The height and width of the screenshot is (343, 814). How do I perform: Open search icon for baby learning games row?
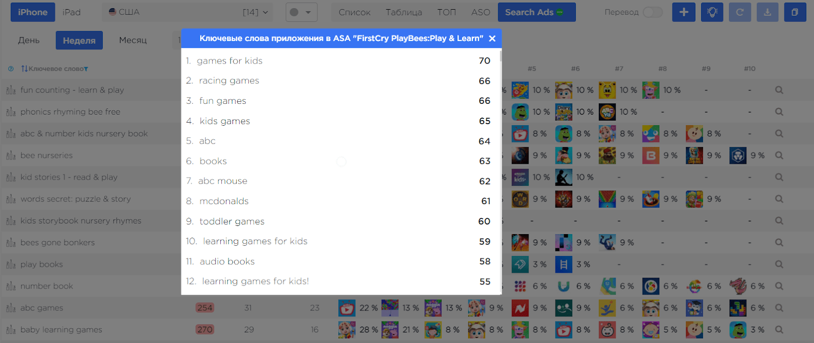click(779, 330)
